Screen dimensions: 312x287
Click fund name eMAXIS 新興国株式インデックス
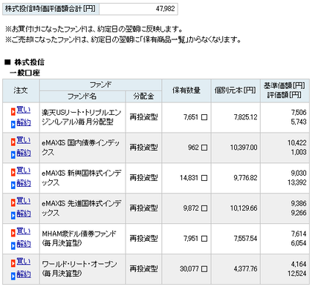[x=82, y=178]
